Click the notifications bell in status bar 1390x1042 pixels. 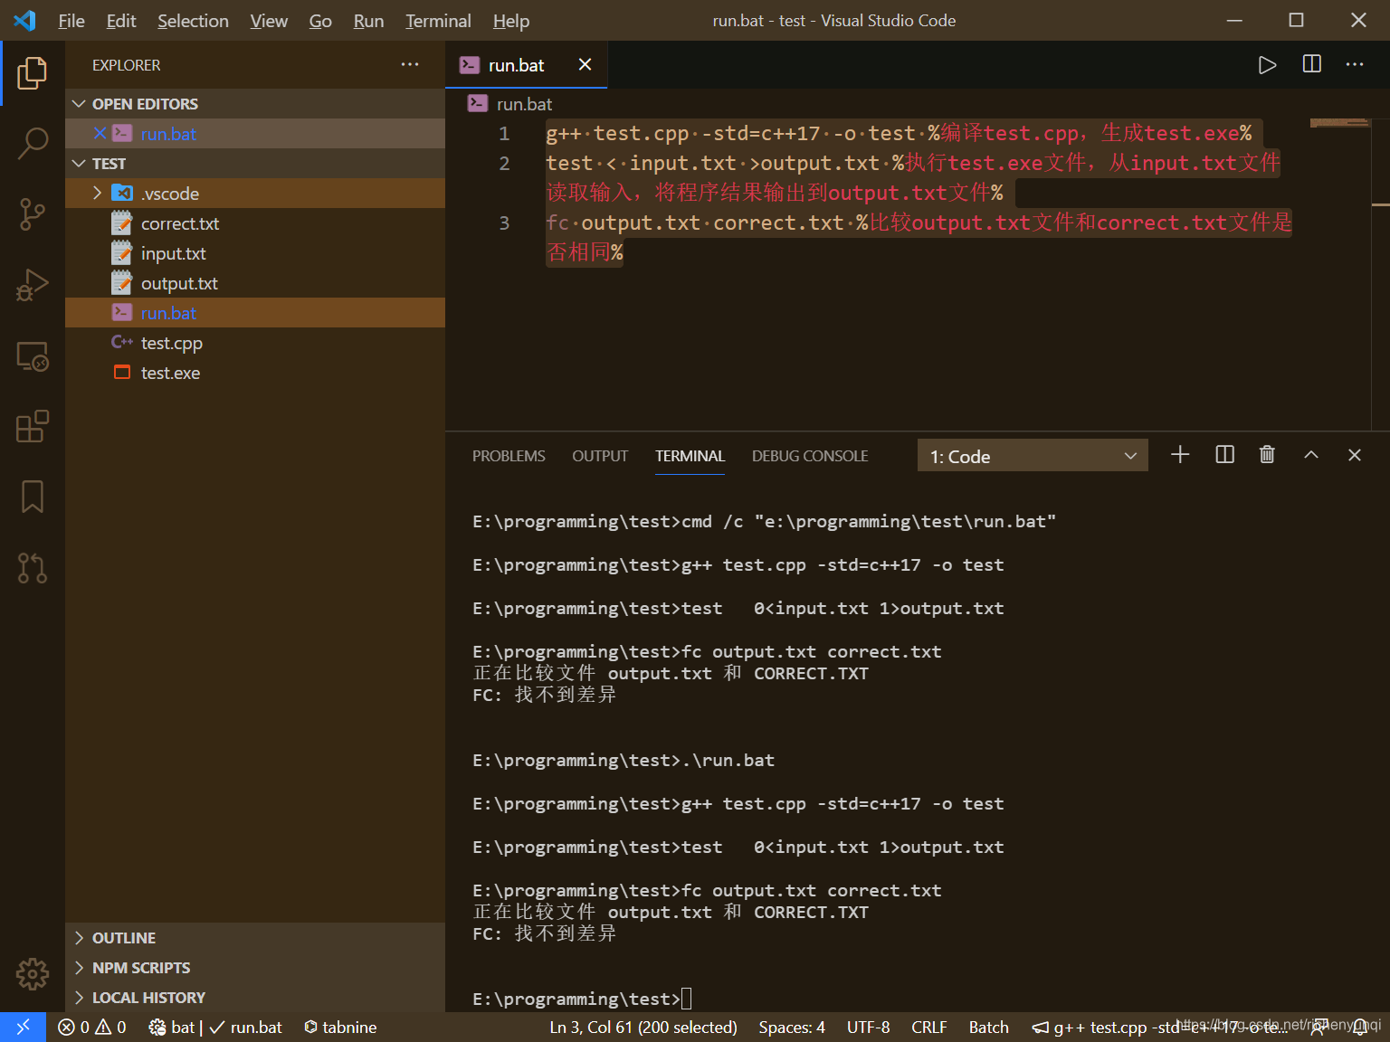point(1360,1027)
